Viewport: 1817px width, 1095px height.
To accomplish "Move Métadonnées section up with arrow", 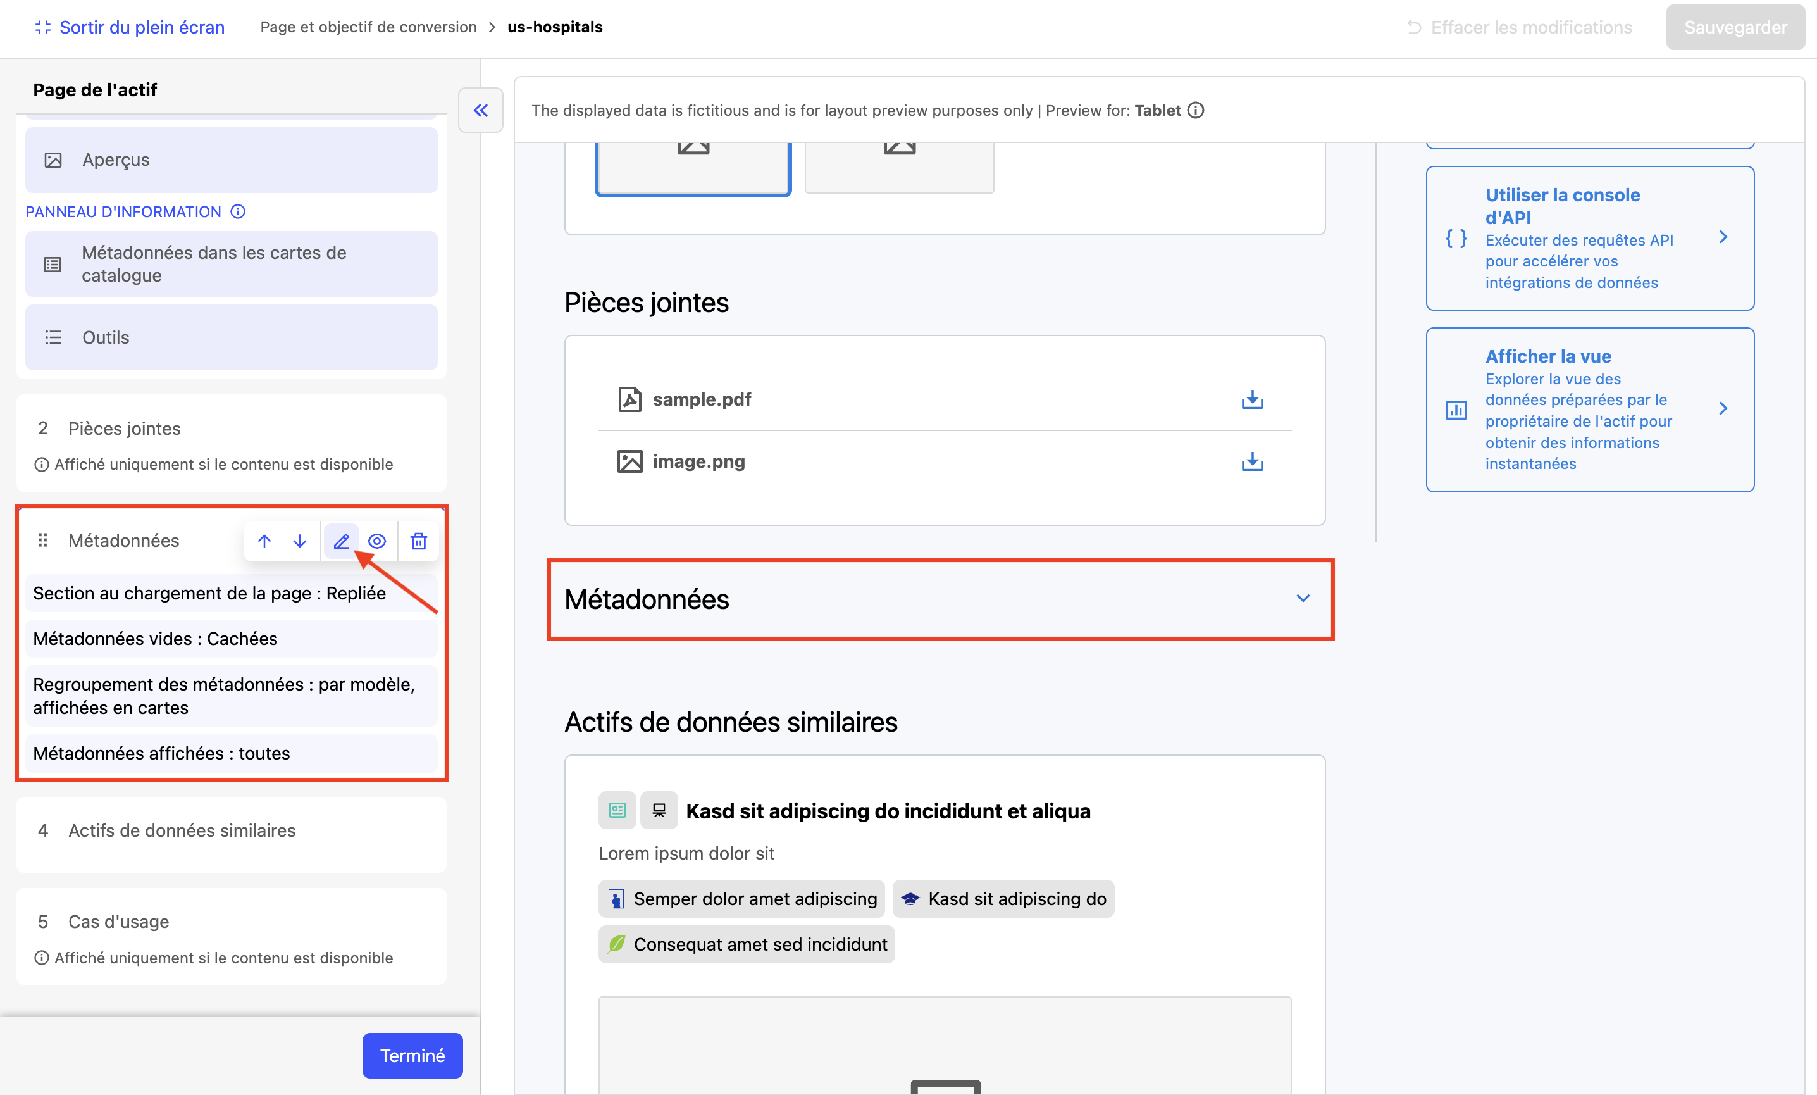I will (x=264, y=541).
